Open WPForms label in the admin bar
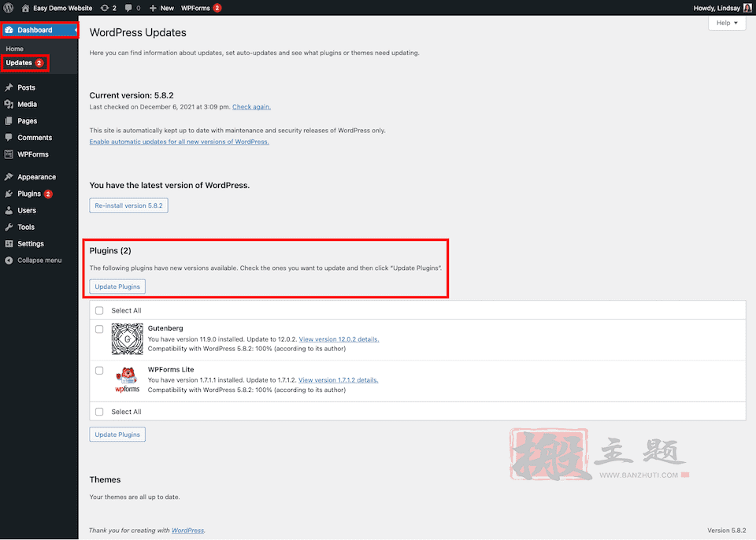The image size is (756, 540). (x=195, y=8)
